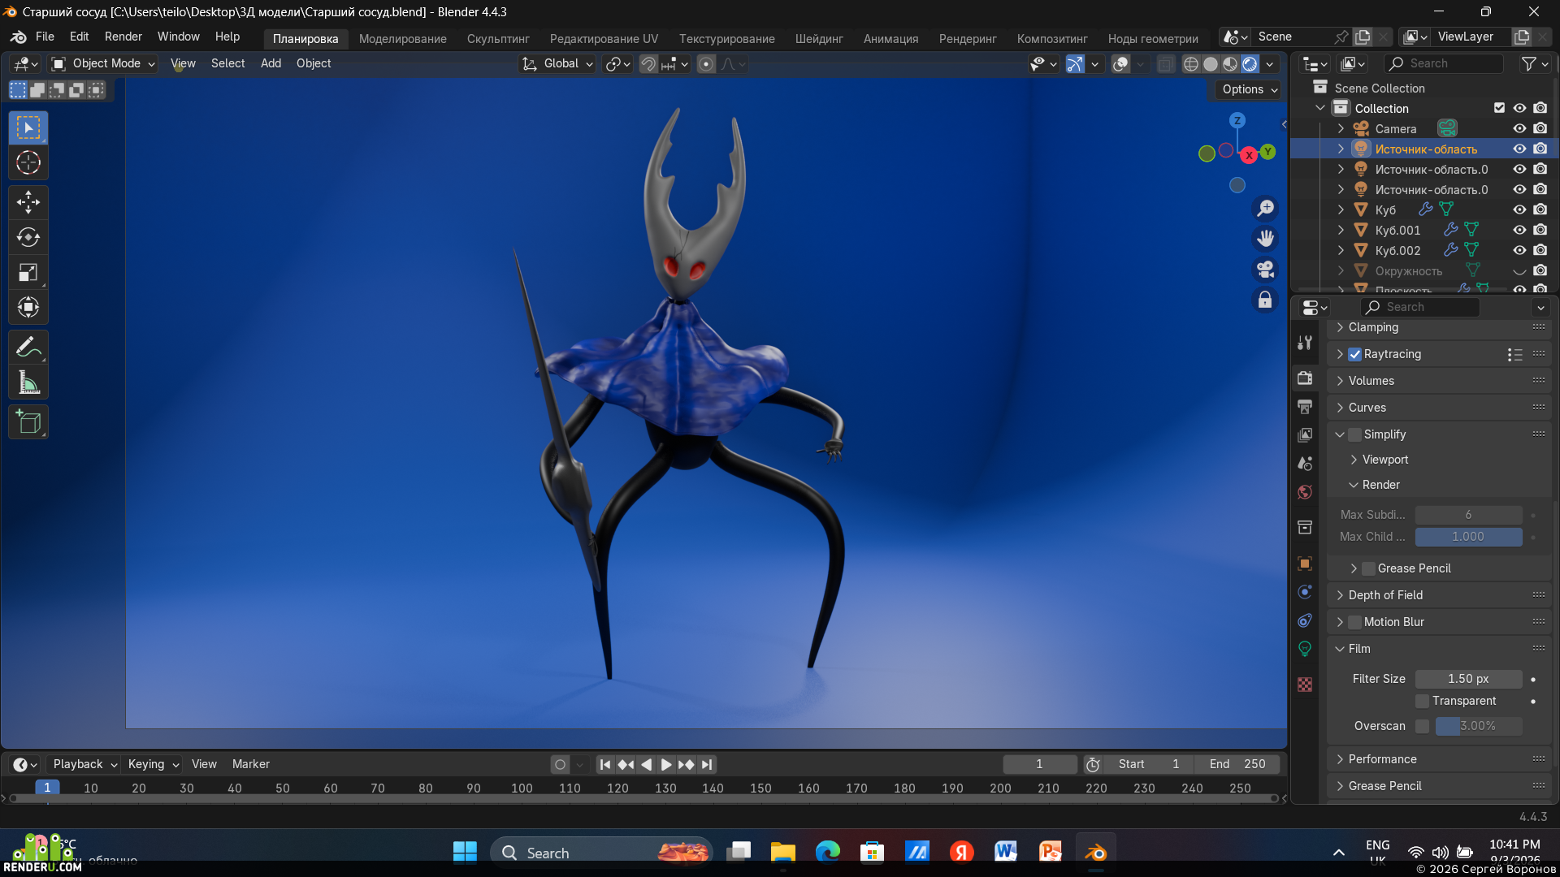
Task: Click the Options button in viewport
Action: point(1250,89)
